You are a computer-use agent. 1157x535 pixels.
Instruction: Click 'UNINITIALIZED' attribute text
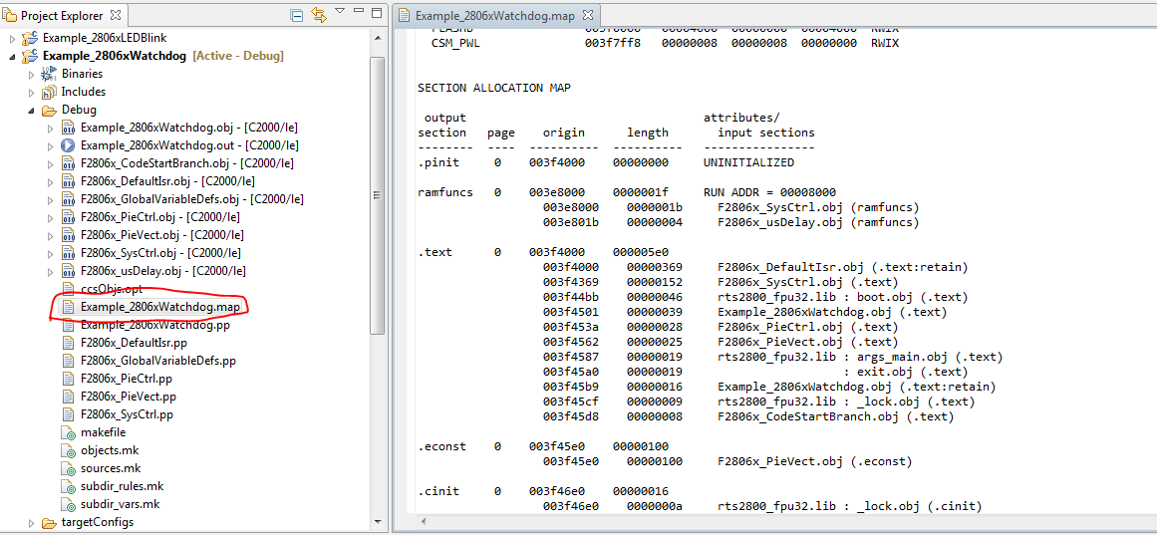pos(749,162)
